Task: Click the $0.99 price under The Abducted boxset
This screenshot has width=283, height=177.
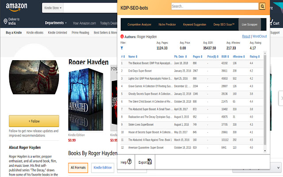Action: click(x=72, y=140)
